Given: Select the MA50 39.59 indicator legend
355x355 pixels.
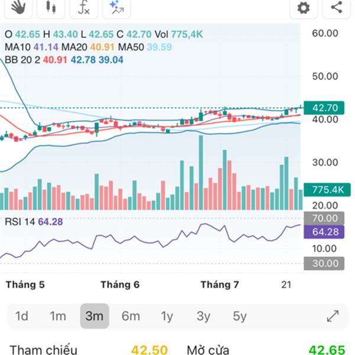Looking at the screenshot, I should click(x=145, y=47).
